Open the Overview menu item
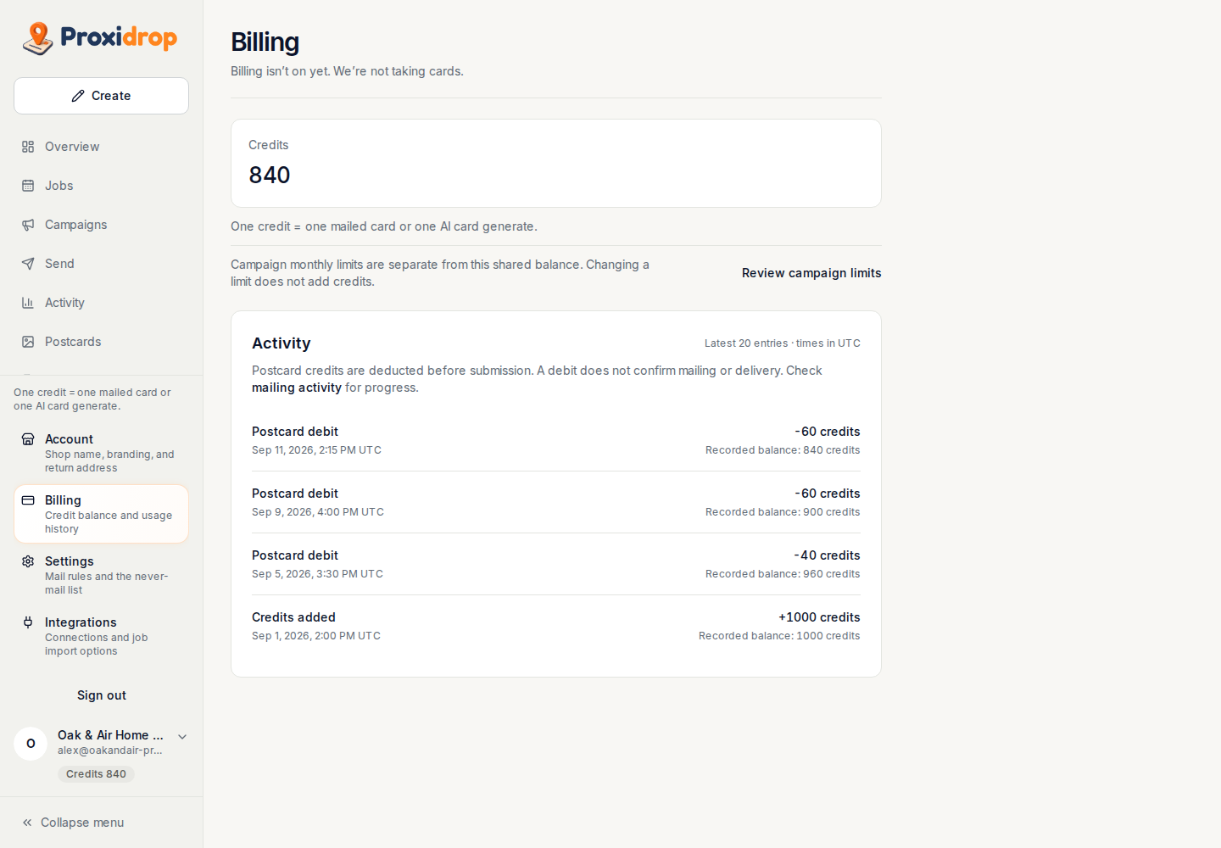 (101, 147)
